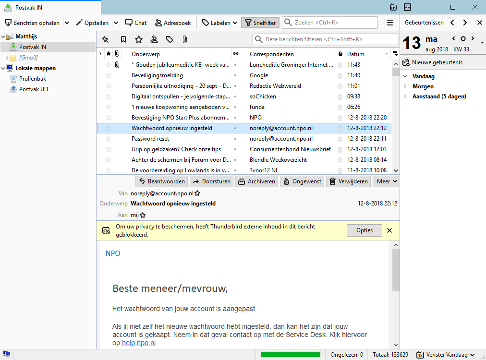The height and width of the screenshot is (360, 486).
Task: Click Verwijderen trash icon button
Action: pos(349,181)
